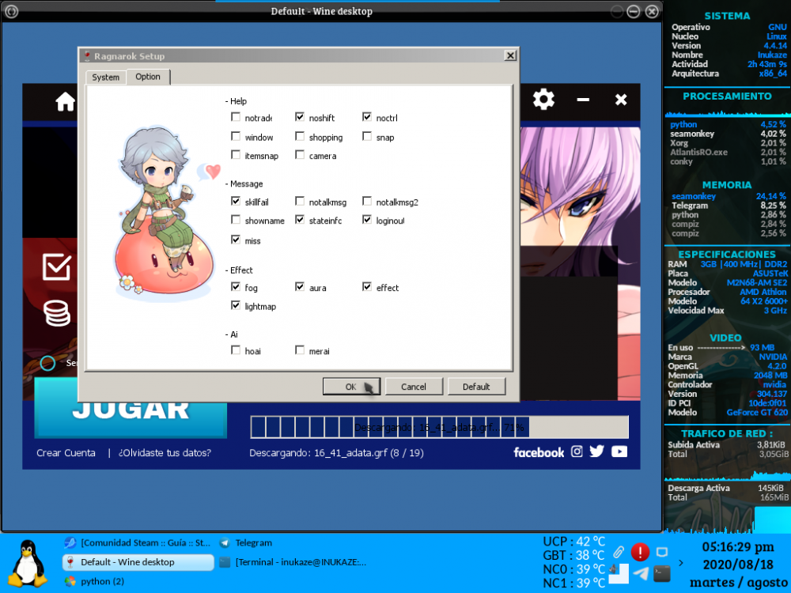Screen dimensions: 791x593
Task: Enable the homunculus hoai checkbox
Action: coord(236,350)
